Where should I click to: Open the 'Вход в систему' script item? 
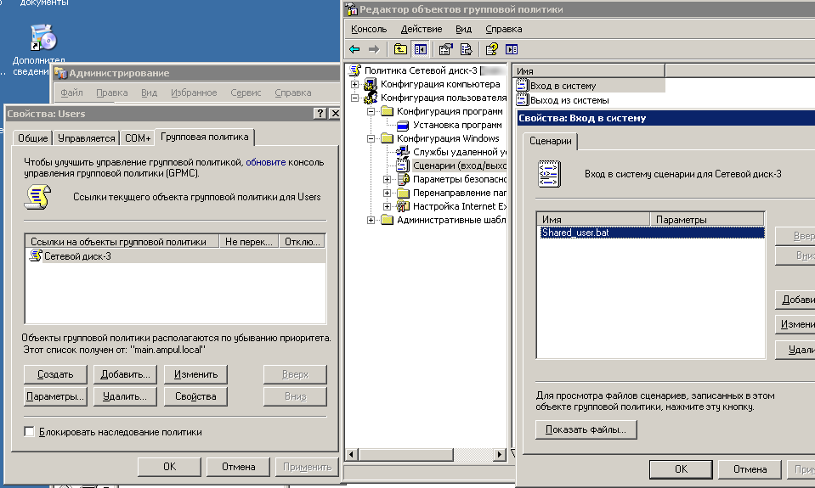(x=563, y=86)
